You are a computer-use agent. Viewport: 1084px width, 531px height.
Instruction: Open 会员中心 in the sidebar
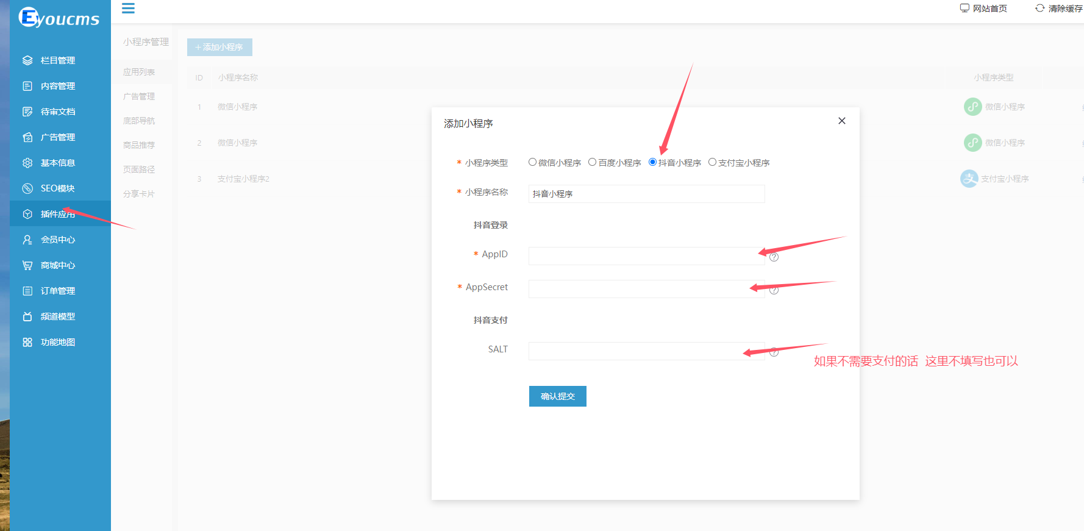tap(60, 240)
